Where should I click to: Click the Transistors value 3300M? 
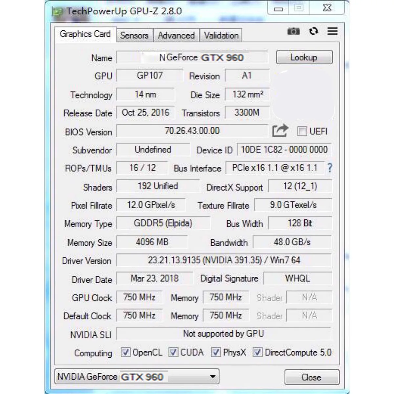click(247, 113)
